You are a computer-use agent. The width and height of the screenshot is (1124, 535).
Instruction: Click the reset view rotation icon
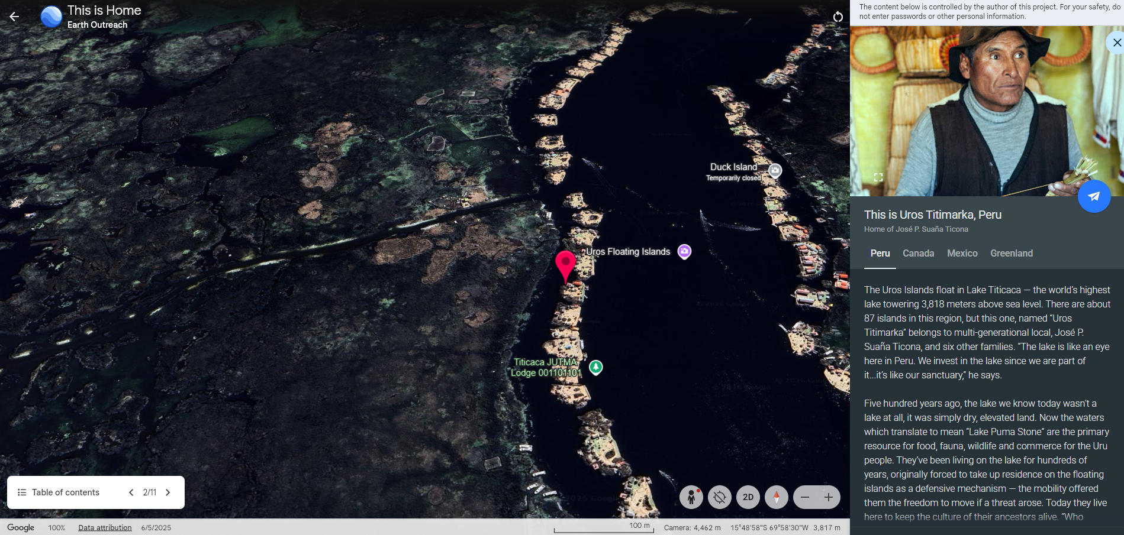(838, 17)
